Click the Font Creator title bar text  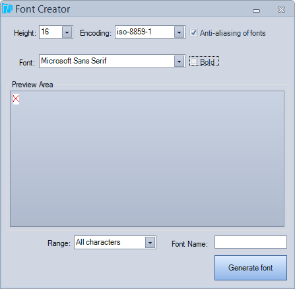coord(43,9)
